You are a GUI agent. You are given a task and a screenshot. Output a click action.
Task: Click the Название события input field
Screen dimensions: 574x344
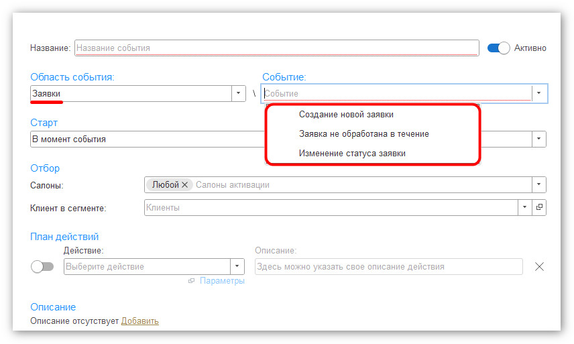(276, 48)
